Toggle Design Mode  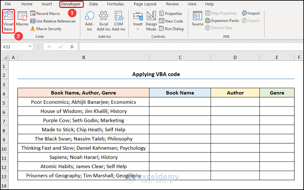click(x=151, y=21)
